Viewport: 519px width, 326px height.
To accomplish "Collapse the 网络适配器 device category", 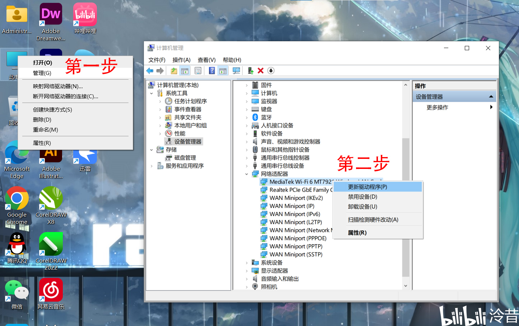I will pyautogui.click(x=247, y=174).
